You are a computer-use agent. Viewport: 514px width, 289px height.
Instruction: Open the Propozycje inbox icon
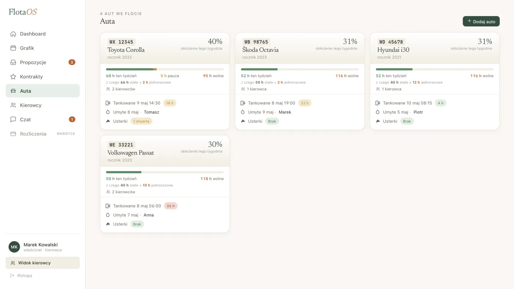coord(13,62)
